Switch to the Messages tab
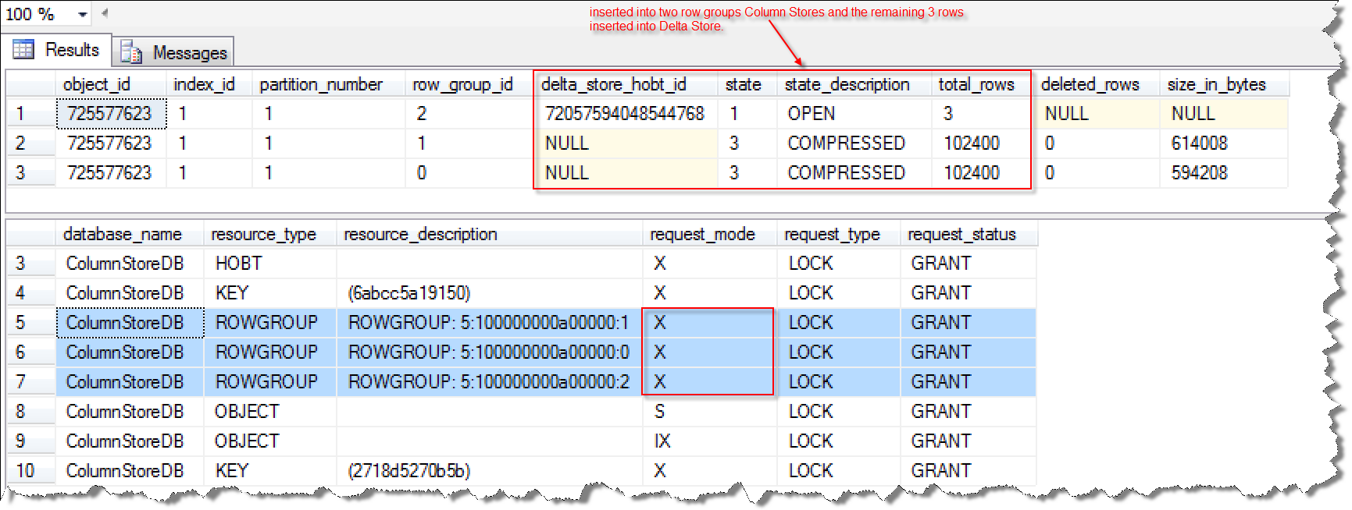This screenshot has height=510, width=1352. point(173,52)
